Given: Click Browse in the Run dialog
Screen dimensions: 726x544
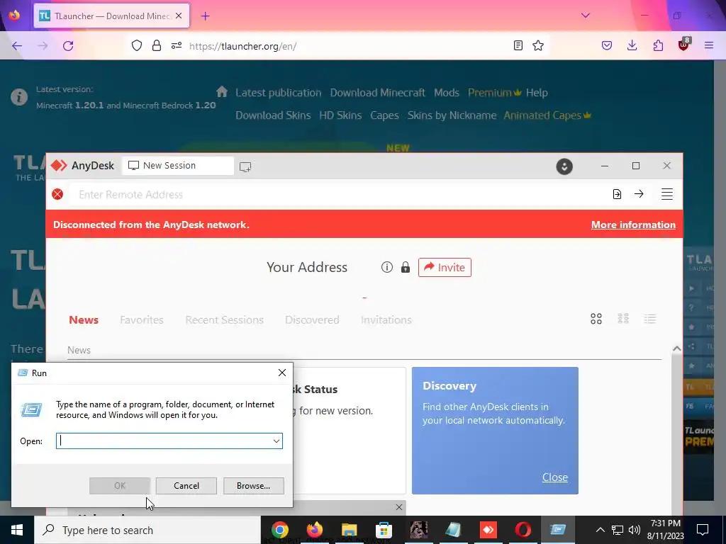Looking at the screenshot, I should [253, 486].
